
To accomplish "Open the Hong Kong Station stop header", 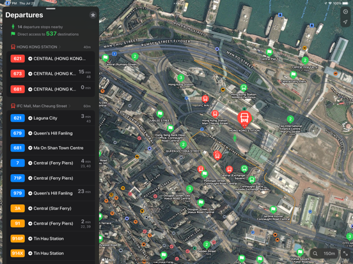I will pyautogui.click(x=36, y=47).
